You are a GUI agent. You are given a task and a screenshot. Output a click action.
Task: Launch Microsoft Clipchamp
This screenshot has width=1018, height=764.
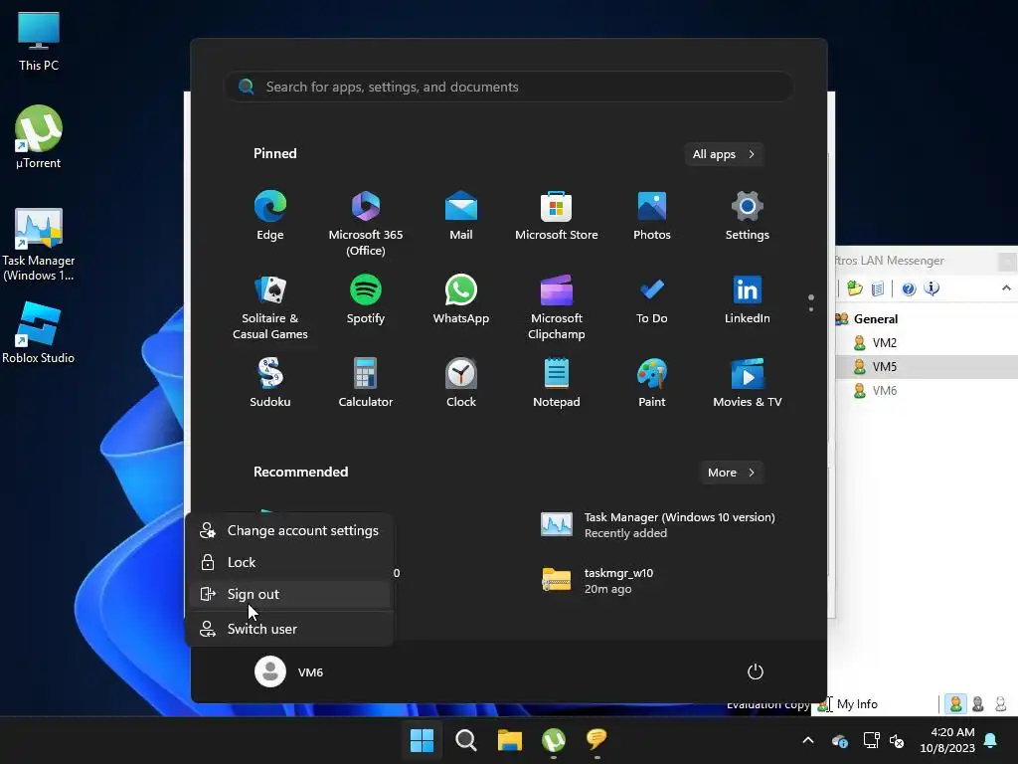tap(557, 308)
